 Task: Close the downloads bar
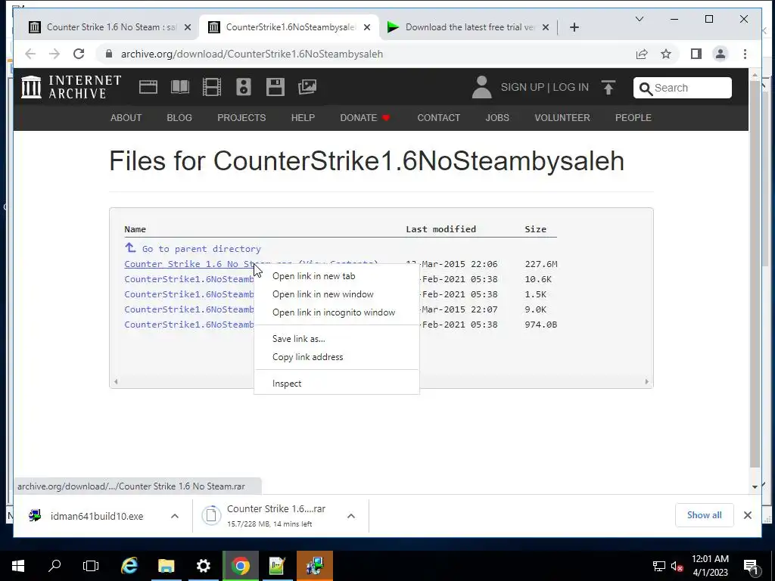point(747,515)
